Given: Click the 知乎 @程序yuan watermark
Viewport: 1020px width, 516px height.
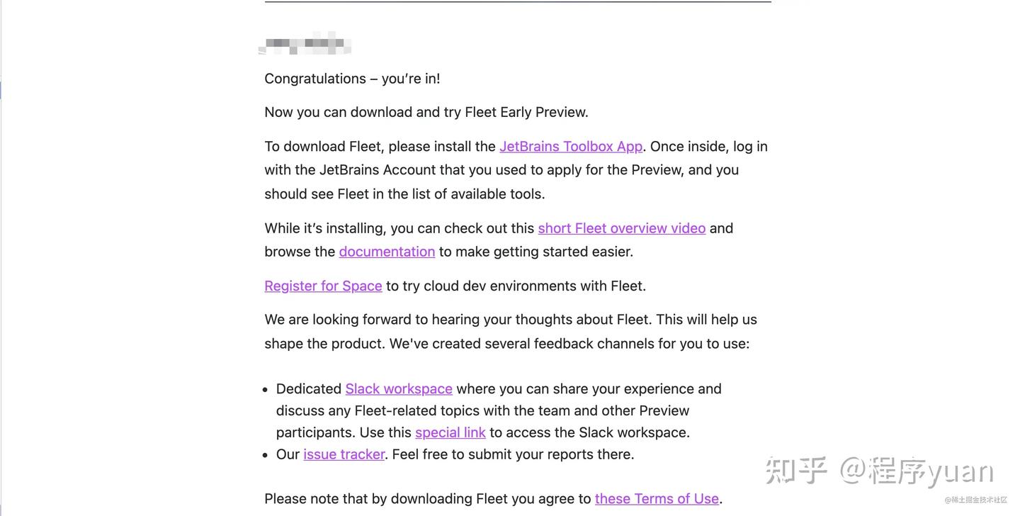Looking at the screenshot, I should point(879,471).
